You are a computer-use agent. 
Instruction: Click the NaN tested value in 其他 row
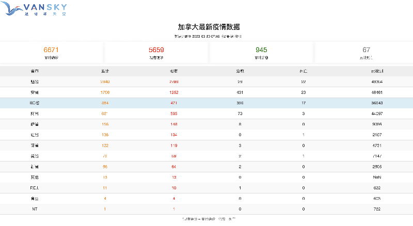[x=377, y=177]
